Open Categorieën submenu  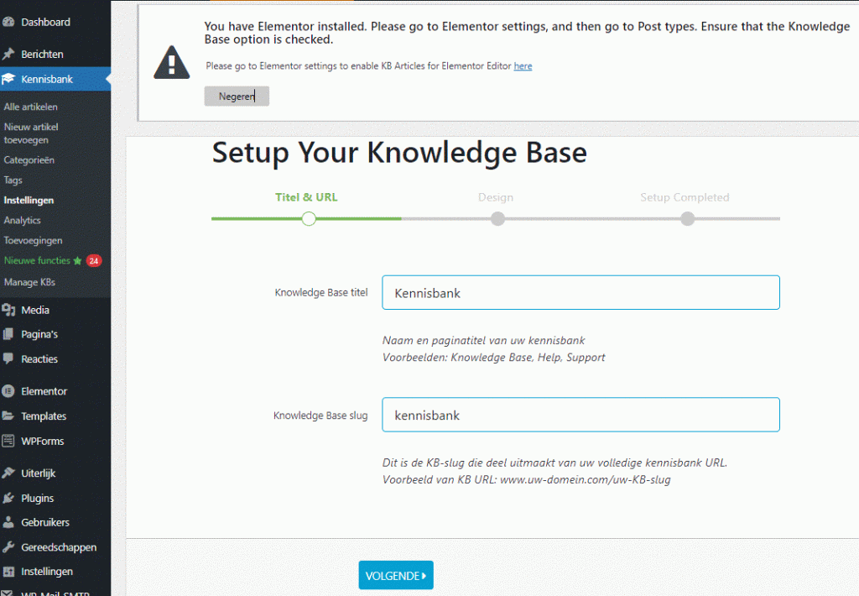pyautogui.click(x=29, y=160)
